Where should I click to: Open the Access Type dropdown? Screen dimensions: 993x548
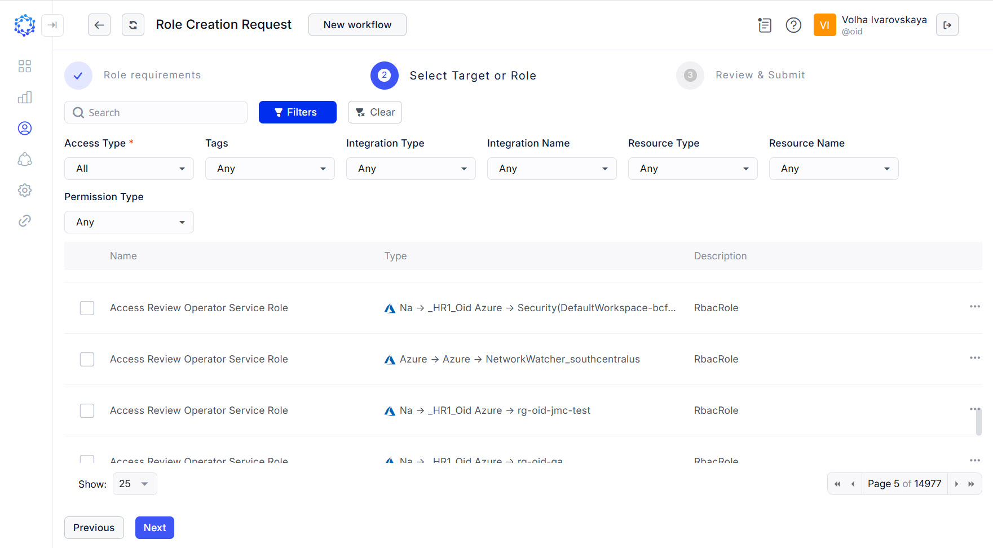click(129, 169)
